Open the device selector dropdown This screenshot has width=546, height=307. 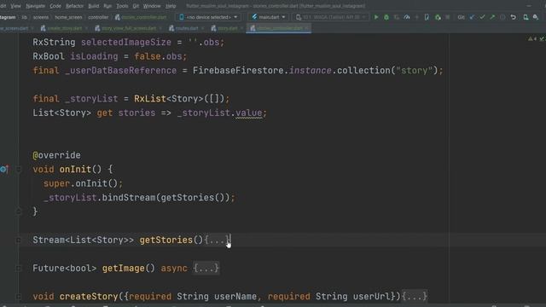(208, 17)
